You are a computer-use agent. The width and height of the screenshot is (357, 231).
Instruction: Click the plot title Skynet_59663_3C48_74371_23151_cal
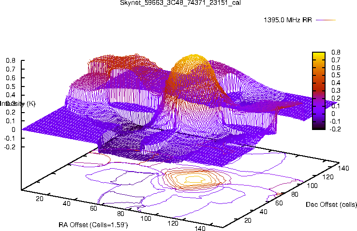(x=180, y=3)
